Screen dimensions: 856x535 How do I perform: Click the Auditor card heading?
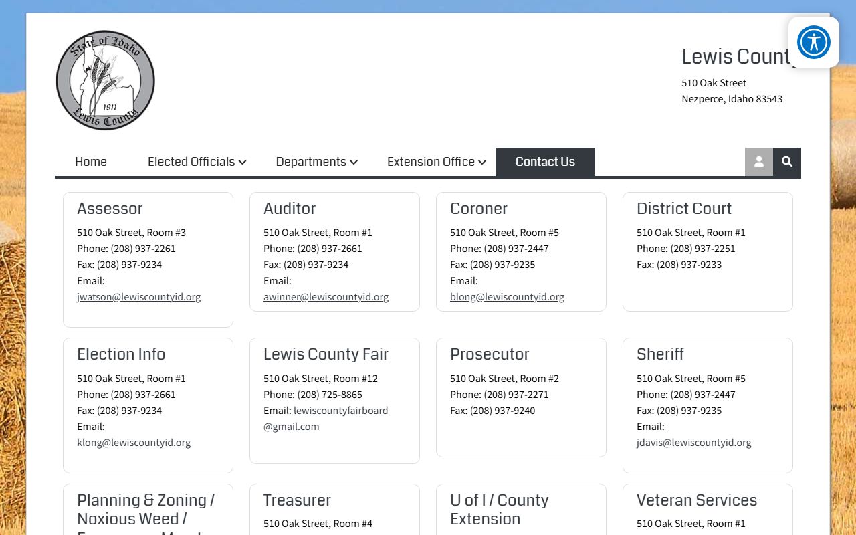click(x=290, y=209)
